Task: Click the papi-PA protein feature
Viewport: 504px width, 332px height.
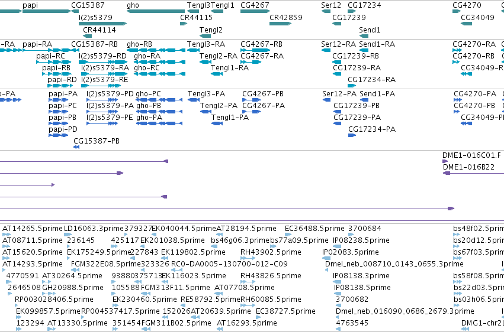Action: 58,100
